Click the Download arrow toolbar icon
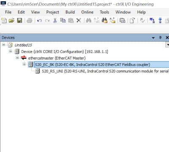This screenshot has width=169, height=152. point(160,21)
